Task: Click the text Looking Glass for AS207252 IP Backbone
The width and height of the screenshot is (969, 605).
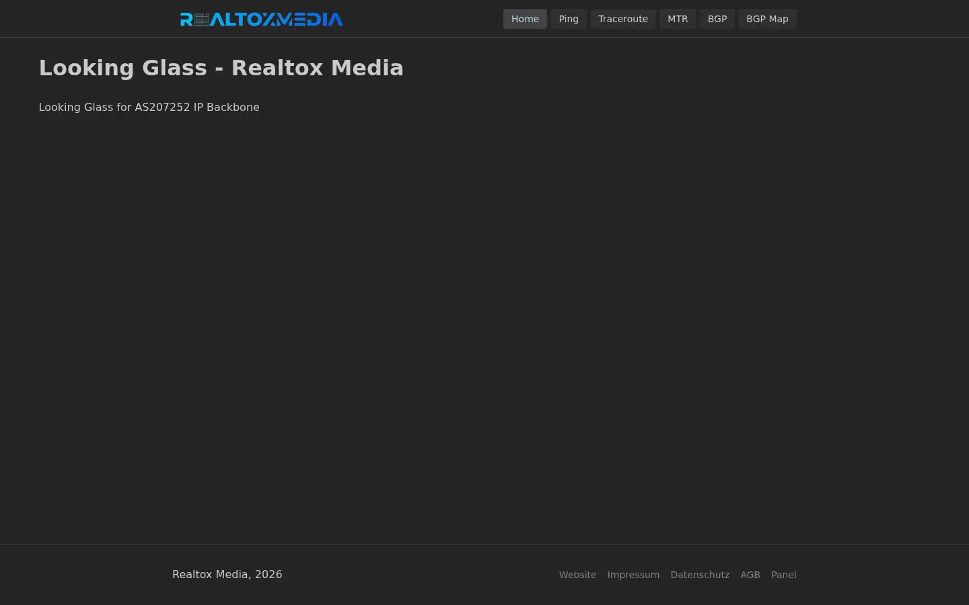Action: [x=149, y=107]
